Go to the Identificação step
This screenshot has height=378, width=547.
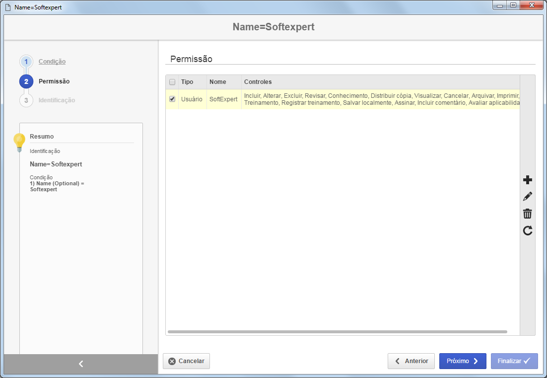click(57, 100)
